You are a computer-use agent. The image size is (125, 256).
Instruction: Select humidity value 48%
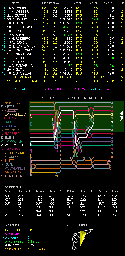point(31,245)
